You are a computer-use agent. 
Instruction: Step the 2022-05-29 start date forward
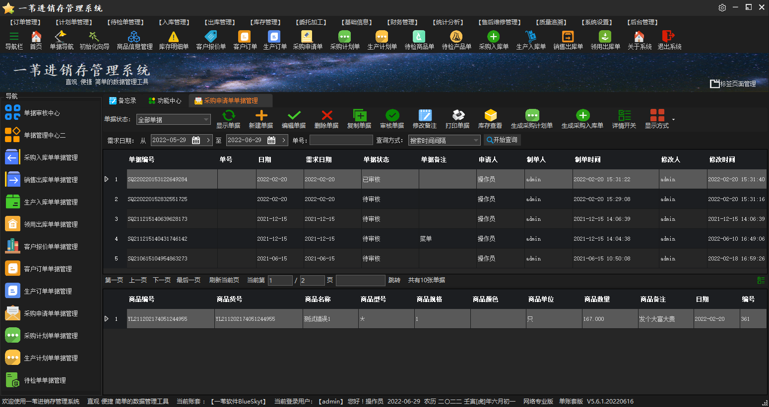point(208,140)
